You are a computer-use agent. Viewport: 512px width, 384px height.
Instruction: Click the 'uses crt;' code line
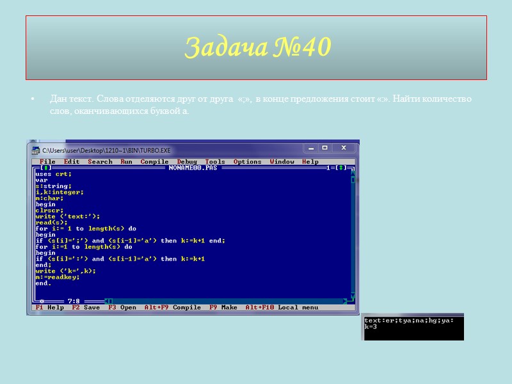point(54,174)
